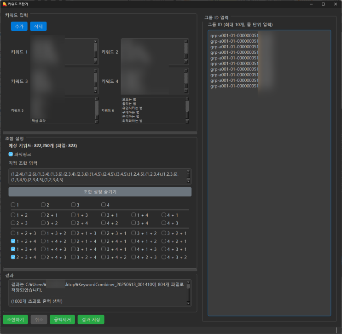
Task: Collapse settings with 조합 설정 숨기기
Action: tap(100, 192)
